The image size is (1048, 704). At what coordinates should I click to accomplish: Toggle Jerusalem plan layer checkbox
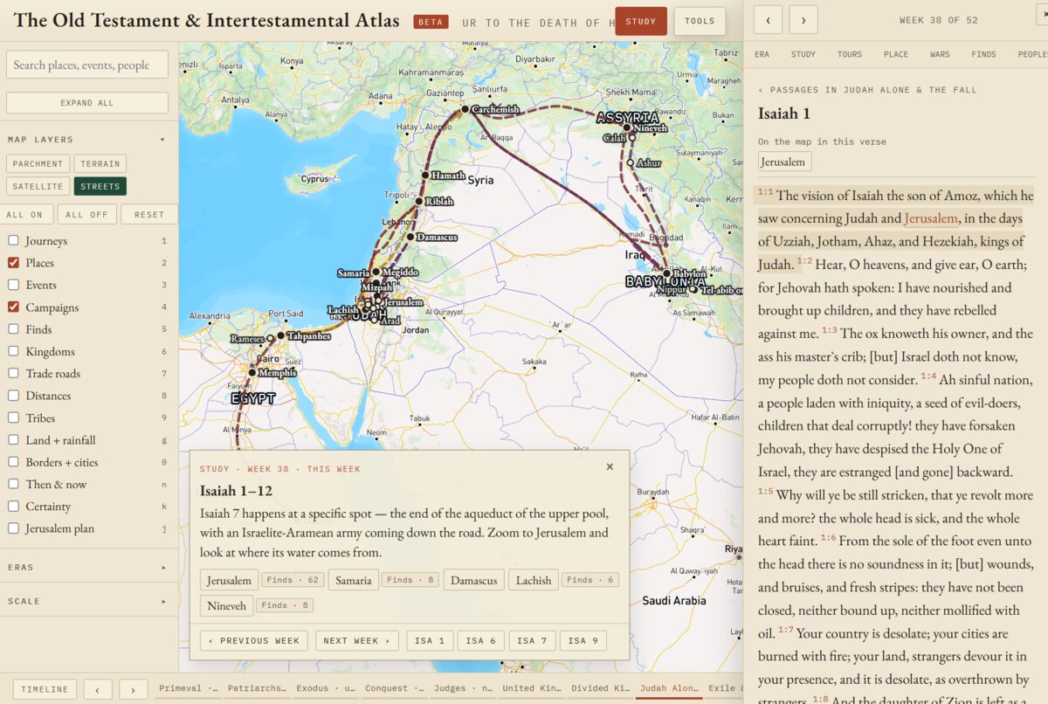click(x=13, y=528)
